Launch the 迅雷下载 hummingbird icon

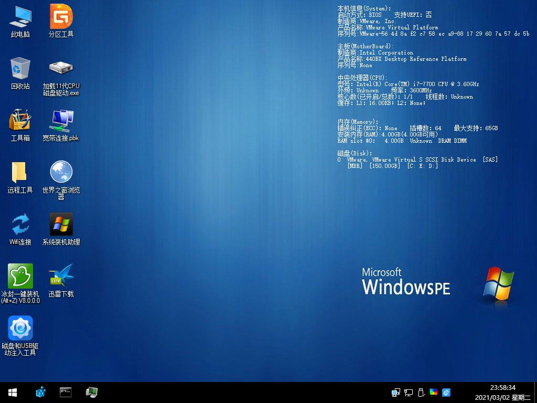[x=61, y=280]
